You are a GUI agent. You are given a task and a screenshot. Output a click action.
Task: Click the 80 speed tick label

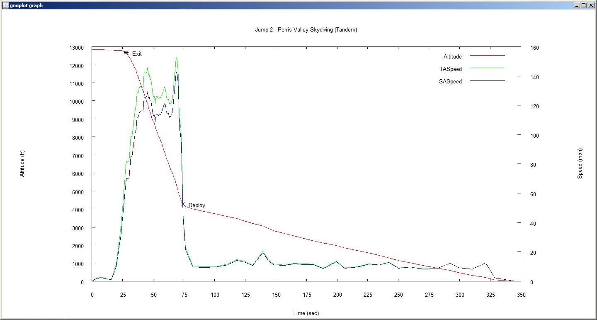coord(534,165)
